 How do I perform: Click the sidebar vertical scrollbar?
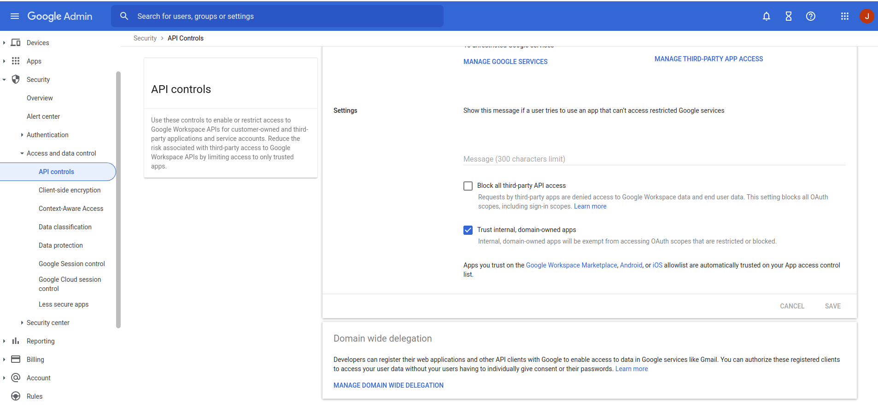tap(118, 199)
